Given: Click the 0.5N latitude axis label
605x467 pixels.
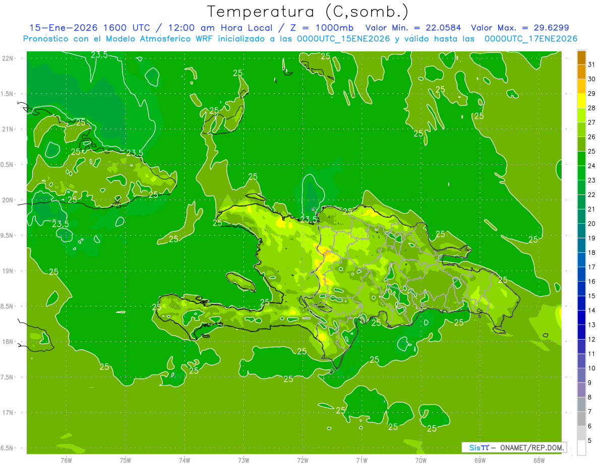Looking at the screenshot, I should point(8,165).
